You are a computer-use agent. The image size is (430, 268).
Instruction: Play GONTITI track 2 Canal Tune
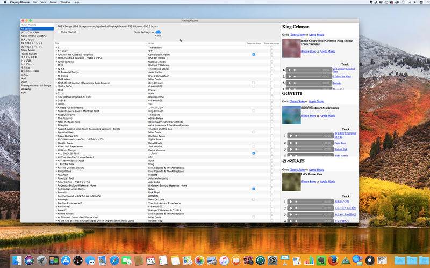click(291, 143)
